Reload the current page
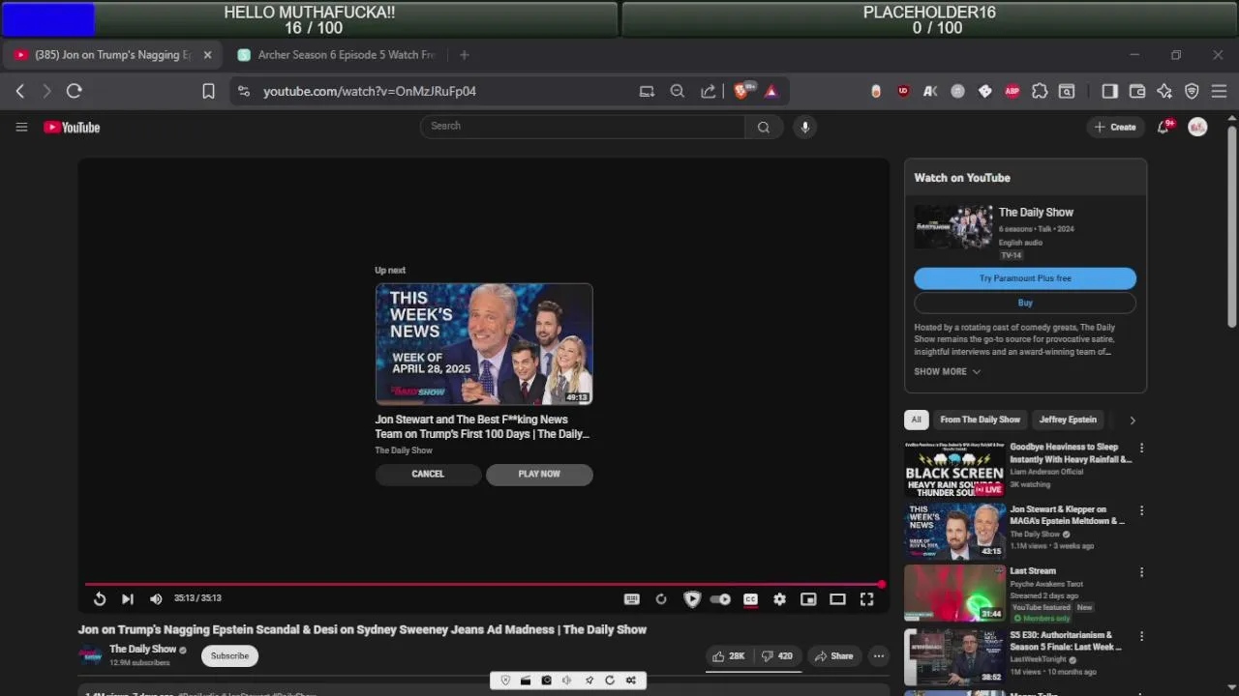 pos(74,91)
